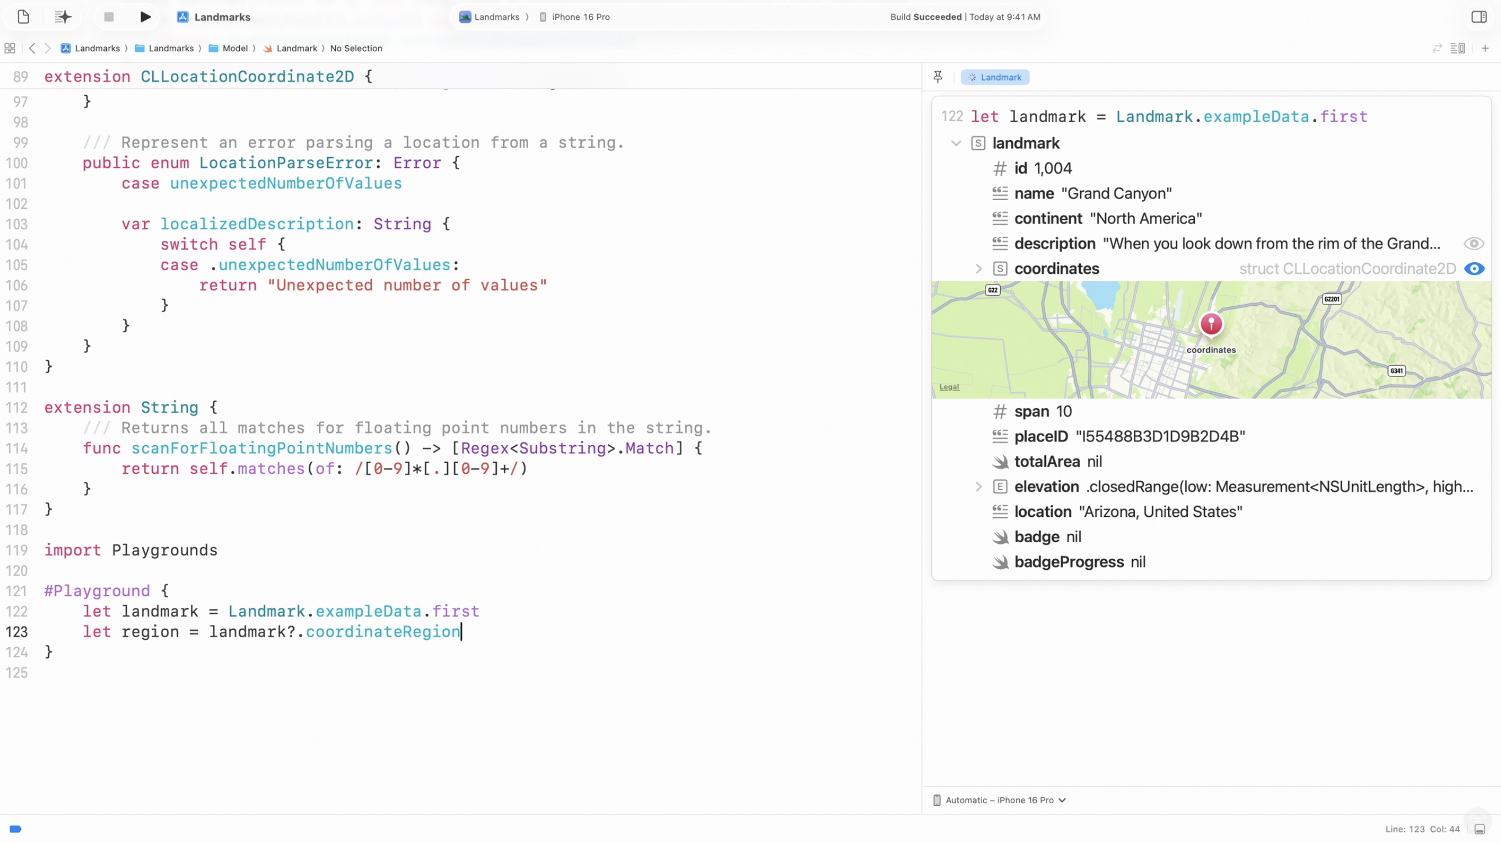
Task: Click the Legal link on map
Action: click(948, 387)
